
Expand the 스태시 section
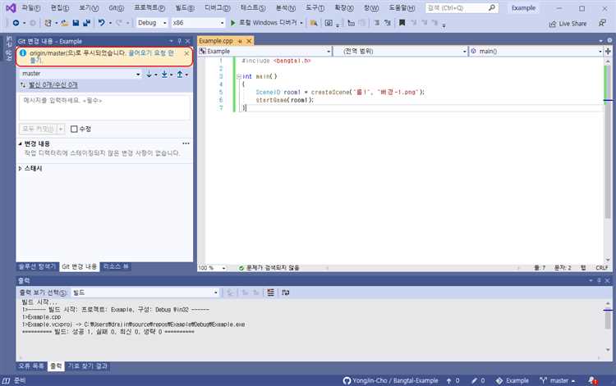pos(20,169)
